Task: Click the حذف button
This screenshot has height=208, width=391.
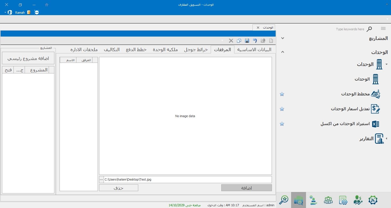Action: click(119, 188)
